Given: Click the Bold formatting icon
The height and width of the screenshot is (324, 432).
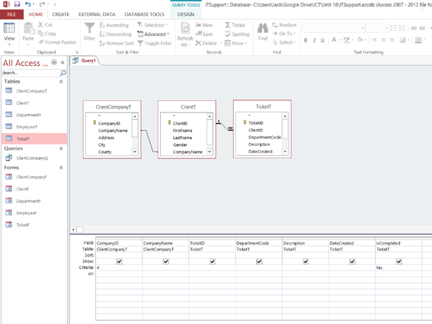Looking at the screenshot, I should pos(305,40).
